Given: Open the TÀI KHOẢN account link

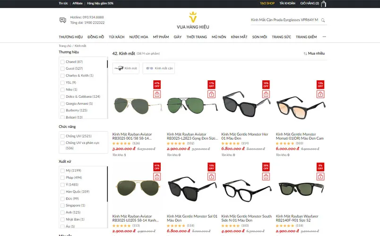Looking at the screenshot, I should pyautogui.click(x=287, y=3).
